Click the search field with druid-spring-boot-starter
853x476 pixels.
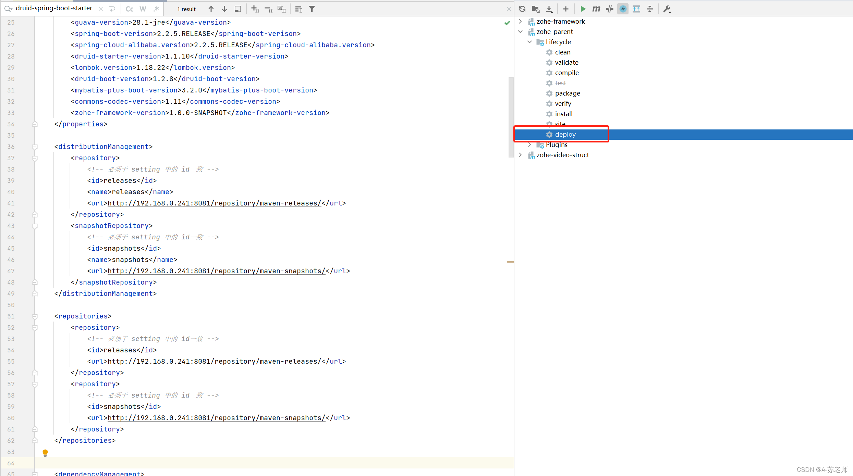pyautogui.click(x=54, y=8)
